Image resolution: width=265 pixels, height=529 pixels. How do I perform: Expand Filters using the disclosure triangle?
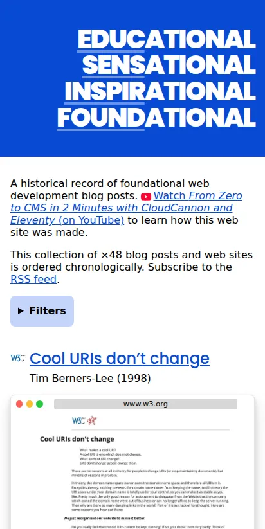pyautogui.click(x=21, y=311)
